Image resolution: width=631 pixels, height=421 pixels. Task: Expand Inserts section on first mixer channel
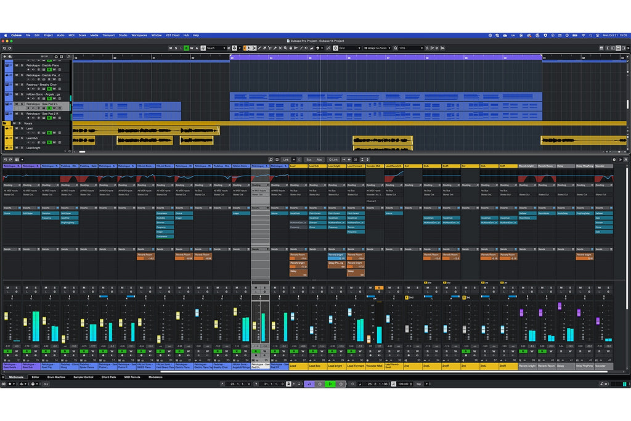(x=11, y=208)
